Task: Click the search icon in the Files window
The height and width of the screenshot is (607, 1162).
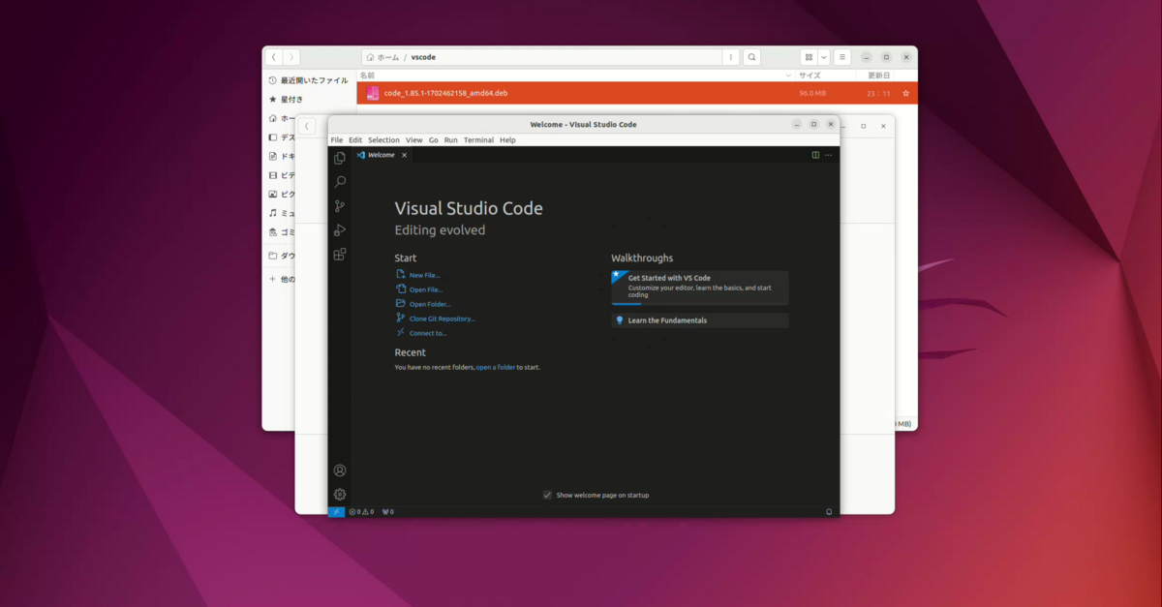Action: (x=752, y=57)
